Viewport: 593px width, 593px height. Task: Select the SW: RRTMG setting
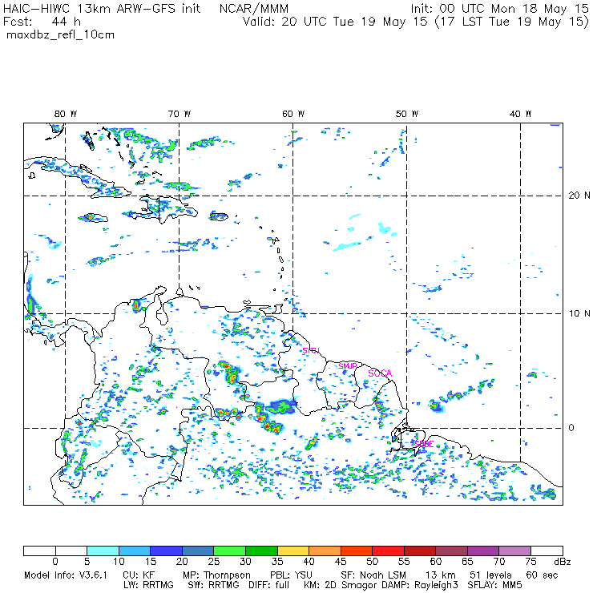tap(213, 585)
